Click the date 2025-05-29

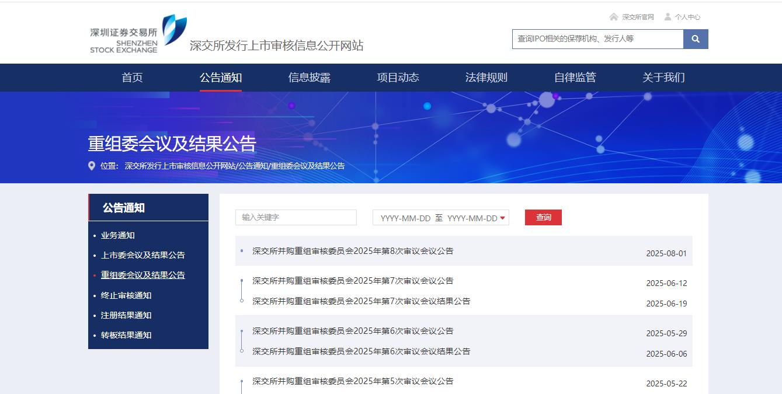(666, 333)
